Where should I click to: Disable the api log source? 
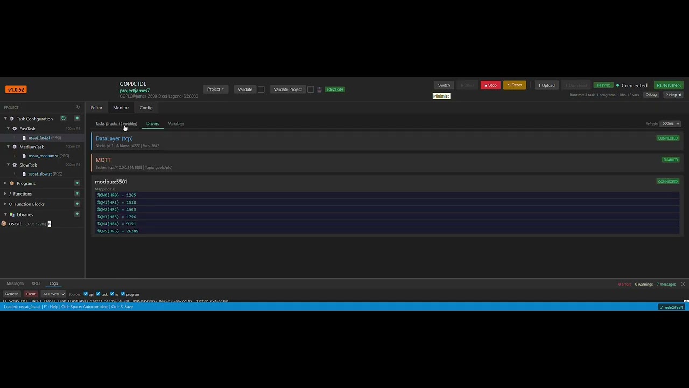[86, 294]
